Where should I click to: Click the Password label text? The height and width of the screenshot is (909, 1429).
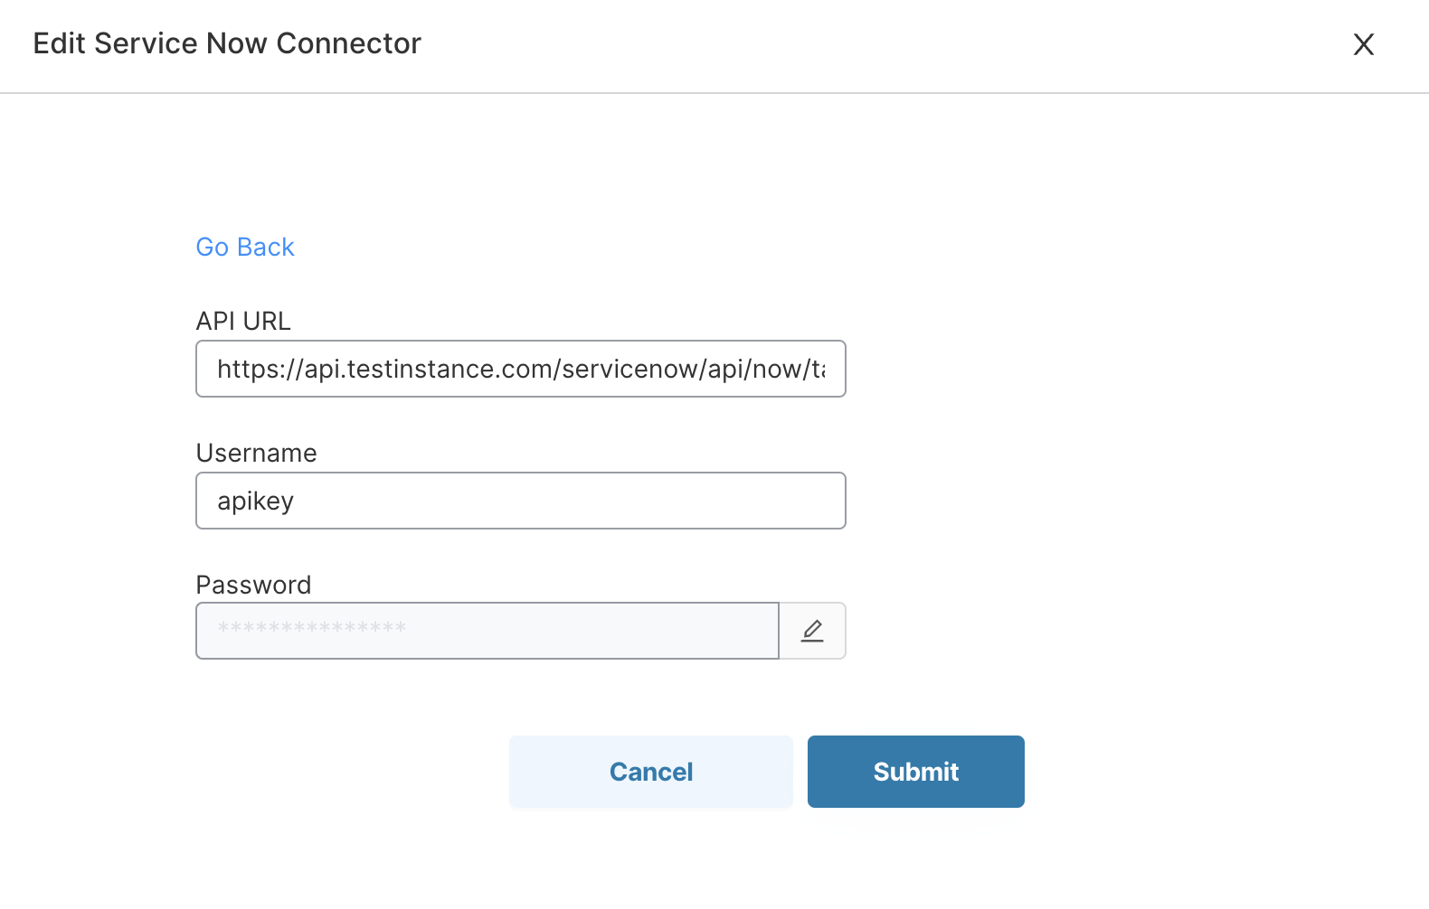pos(254,585)
